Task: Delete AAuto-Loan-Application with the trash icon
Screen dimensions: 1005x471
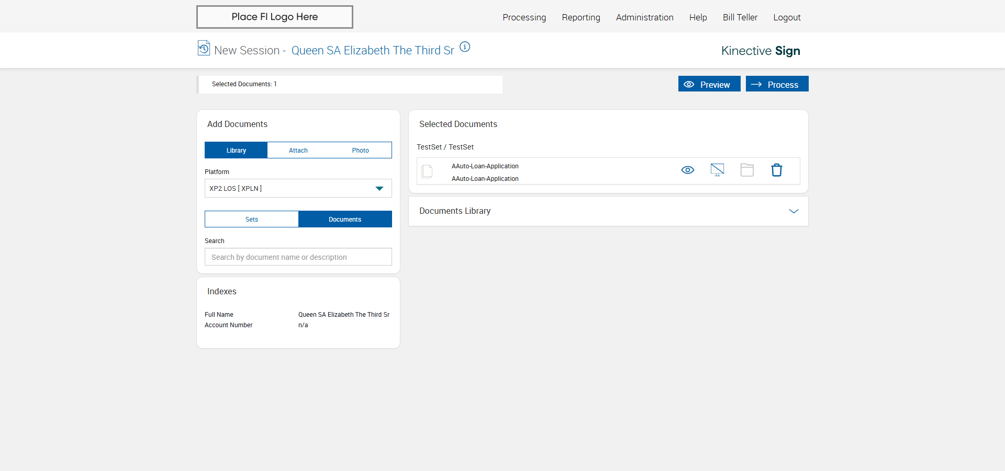Action: (777, 170)
